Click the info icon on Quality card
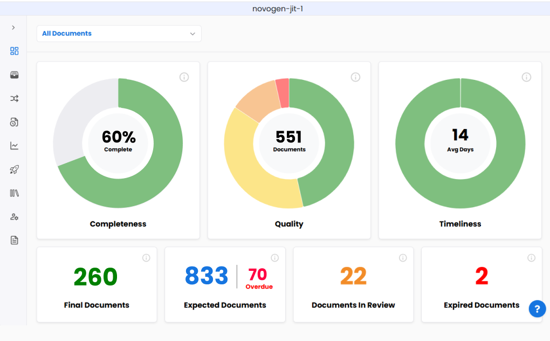 tap(355, 77)
